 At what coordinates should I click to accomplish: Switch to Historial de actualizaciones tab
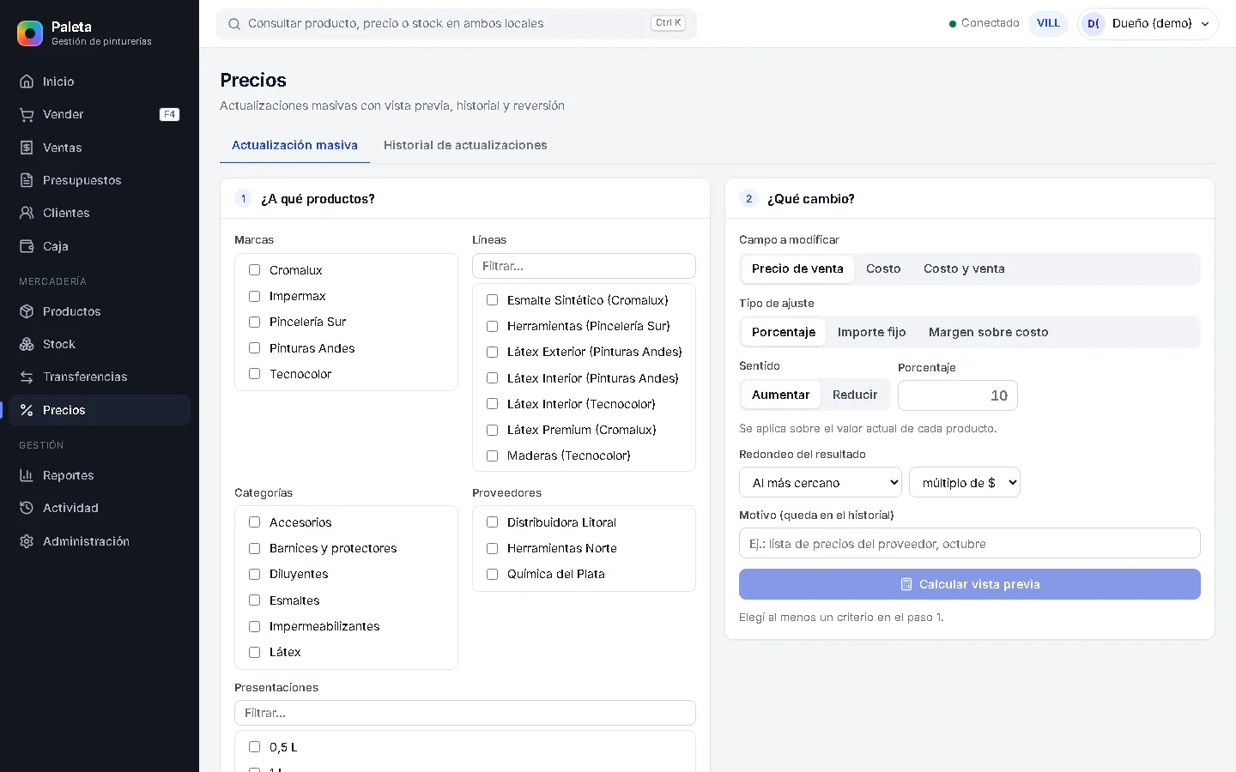(465, 145)
